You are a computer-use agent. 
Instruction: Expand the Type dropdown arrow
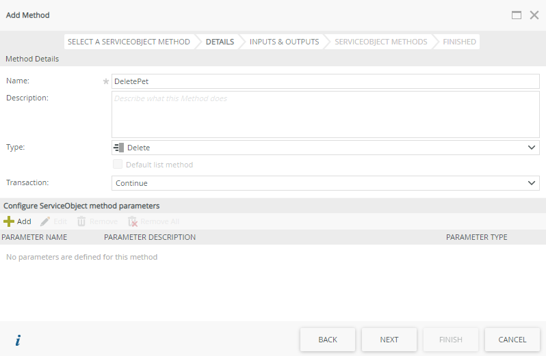[532, 148]
